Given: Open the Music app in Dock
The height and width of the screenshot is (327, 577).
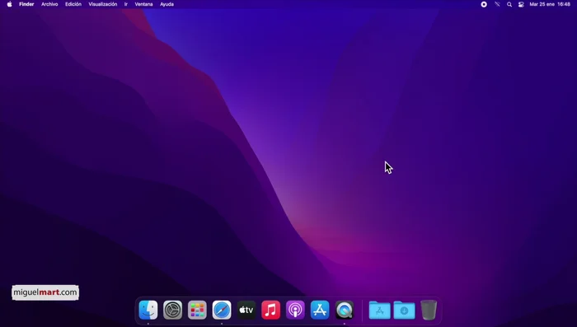Looking at the screenshot, I should pos(270,310).
